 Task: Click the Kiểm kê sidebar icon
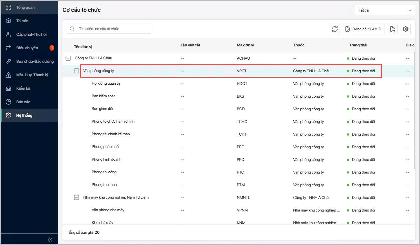click(x=8, y=88)
